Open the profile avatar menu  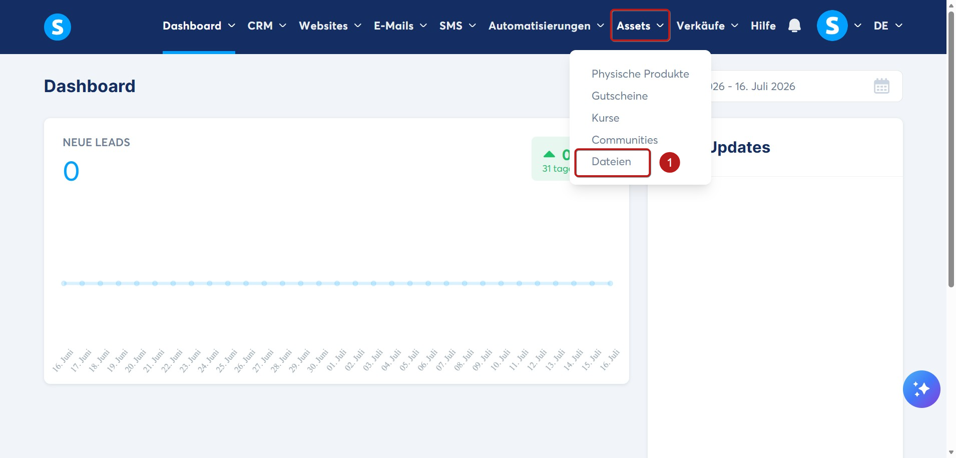click(832, 26)
